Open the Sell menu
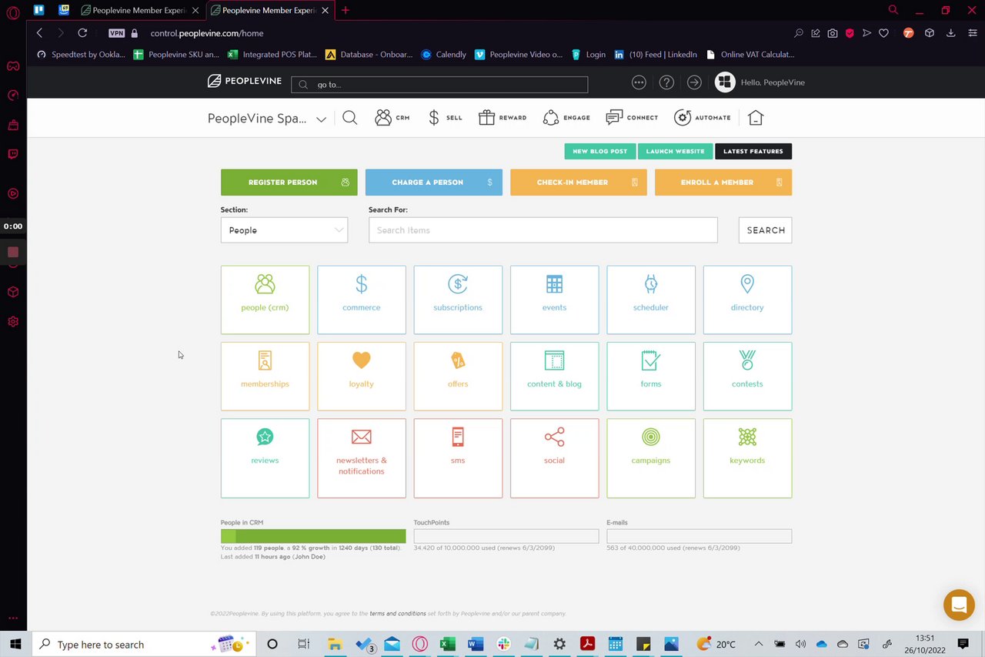The height and width of the screenshot is (657, 985). coord(445,118)
